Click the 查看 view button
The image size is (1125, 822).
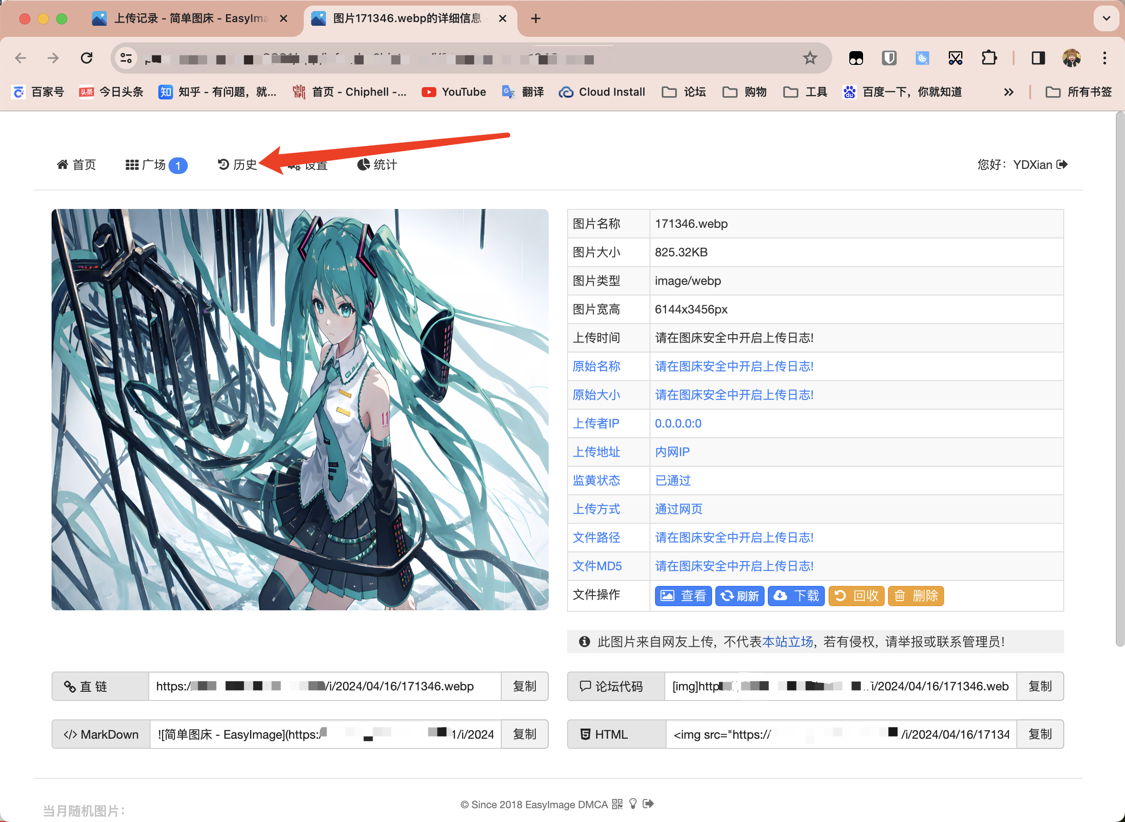683,596
